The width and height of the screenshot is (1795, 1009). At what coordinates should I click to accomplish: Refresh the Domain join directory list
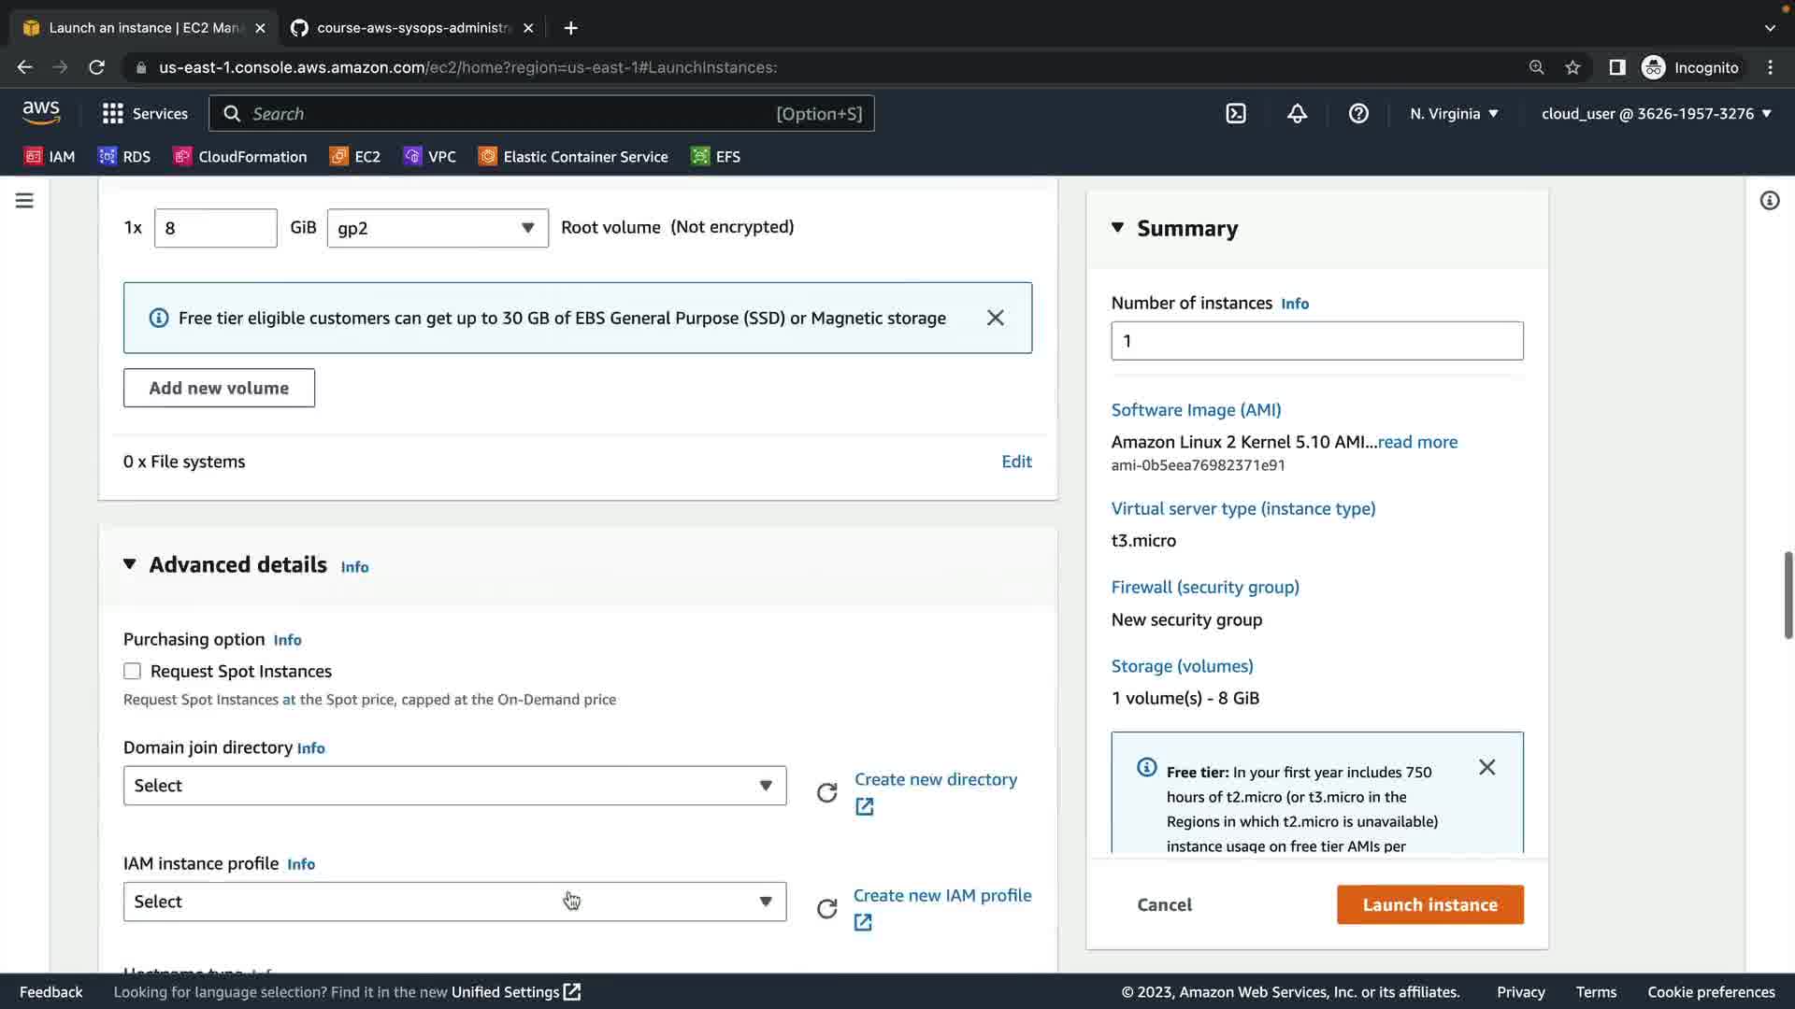(x=826, y=793)
